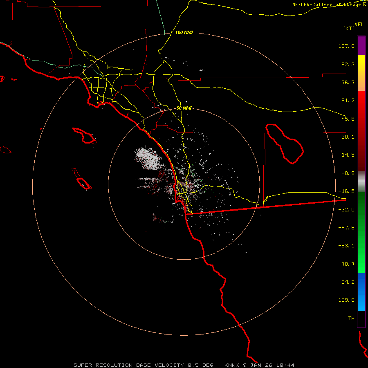
Task: Click the 100 NMI range ring label
Action: click(184, 32)
